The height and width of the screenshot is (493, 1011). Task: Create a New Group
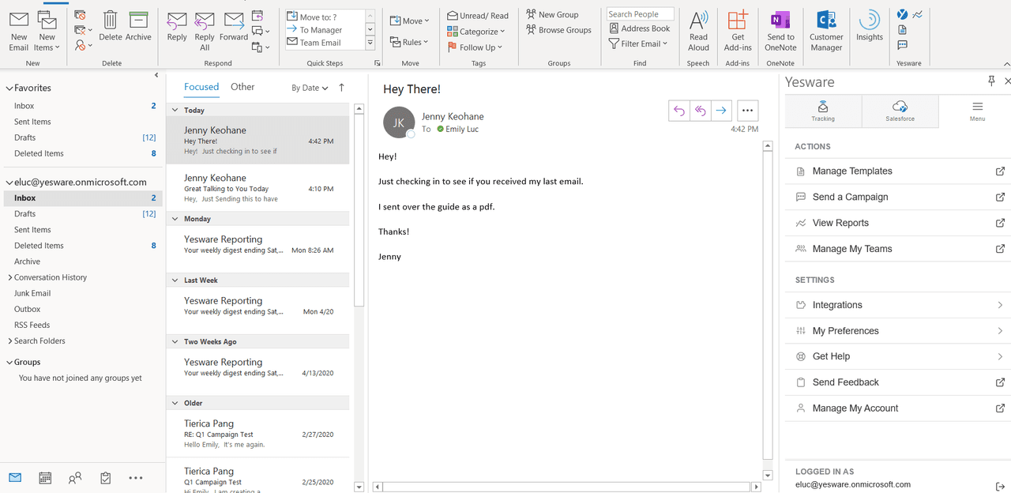552,14
